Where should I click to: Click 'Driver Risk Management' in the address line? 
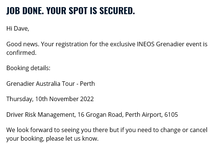point(41,115)
